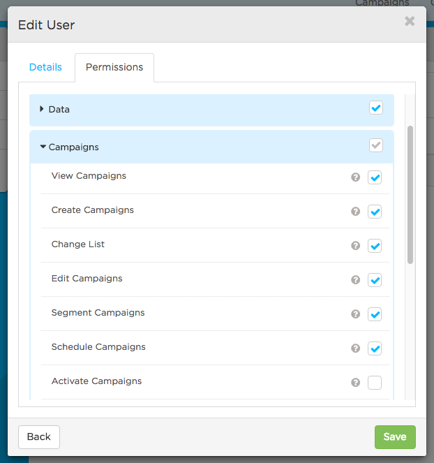Click help icon beside Schedule Campaigns
This screenshot has width=434, height=463.
point(356,348)
